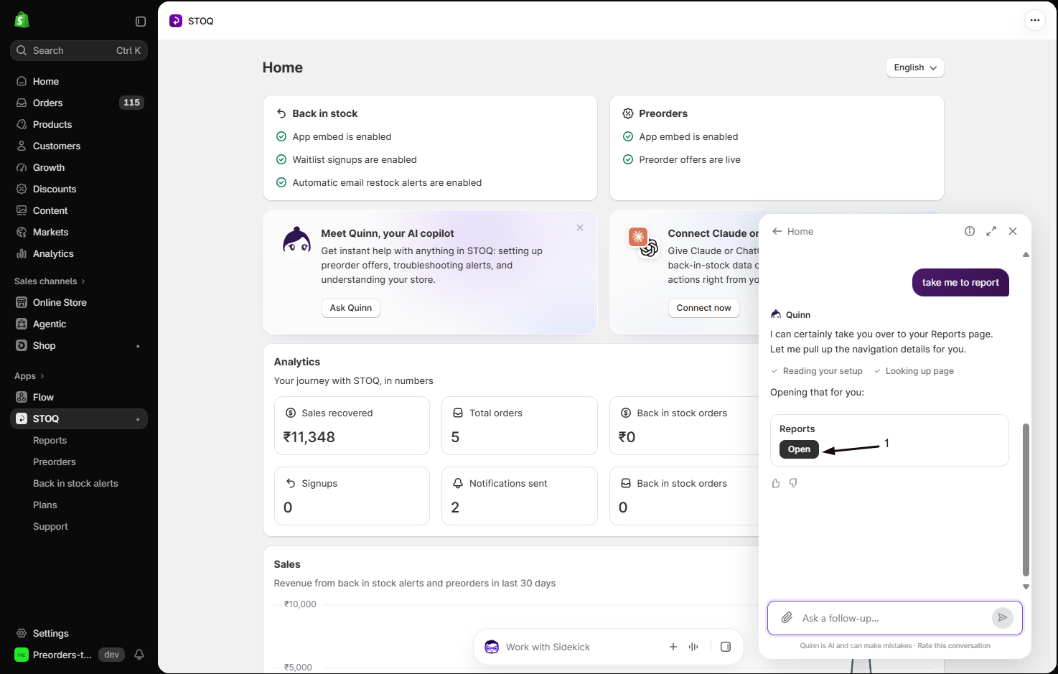
Task: Expand the Sales channels section
Action: point(50,281)
